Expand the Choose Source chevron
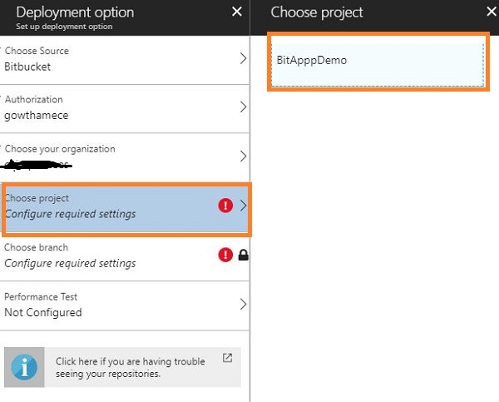This screenshot has width=499, height=402. click(243, 58)
